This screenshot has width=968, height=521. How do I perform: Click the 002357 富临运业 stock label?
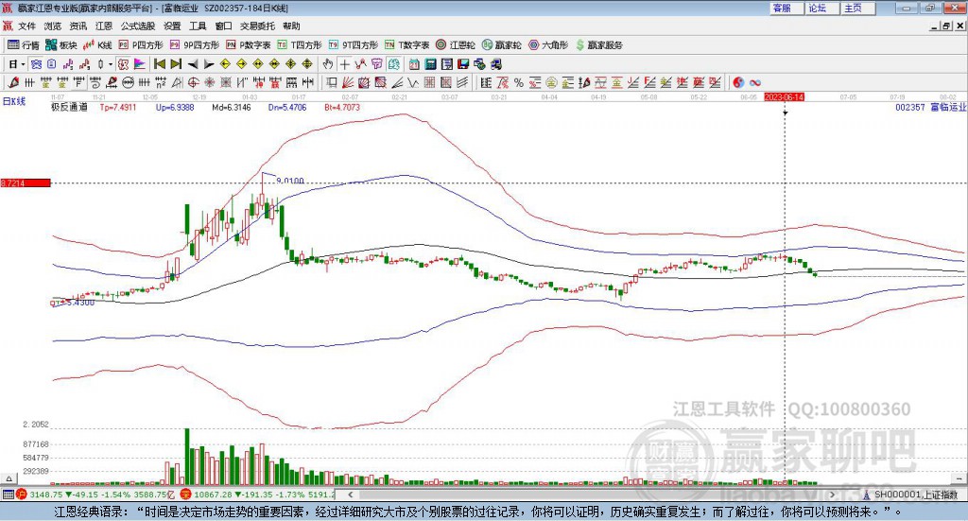[931, 108]
